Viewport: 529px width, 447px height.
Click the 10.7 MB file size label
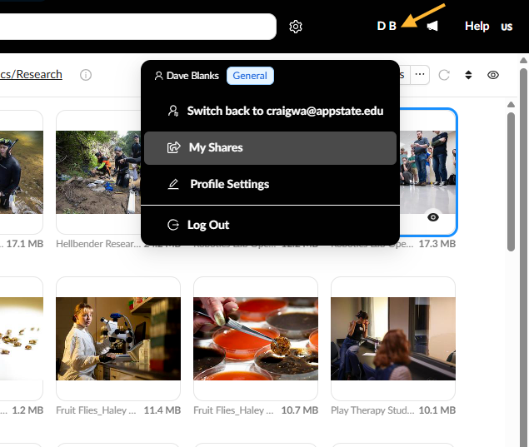pyautogui.click(x=300, y=410)
